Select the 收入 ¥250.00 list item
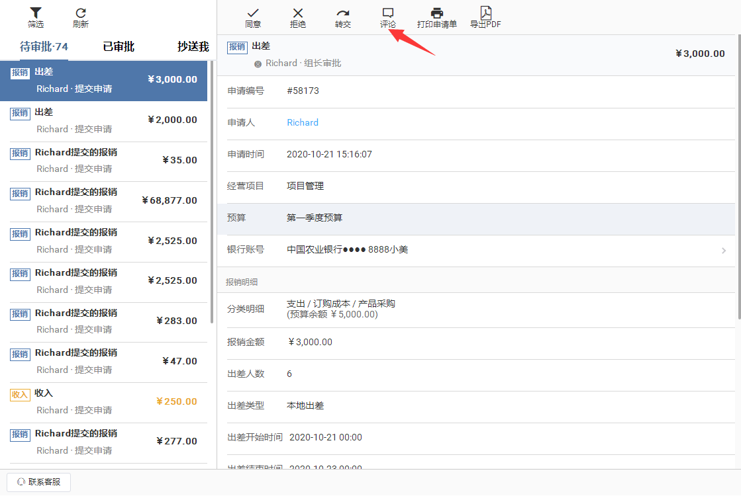 click(104, 402)
